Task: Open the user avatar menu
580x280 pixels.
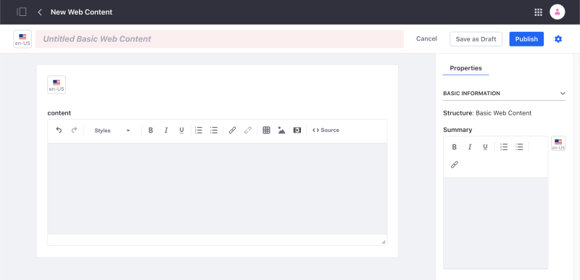Action: point(557,12)
